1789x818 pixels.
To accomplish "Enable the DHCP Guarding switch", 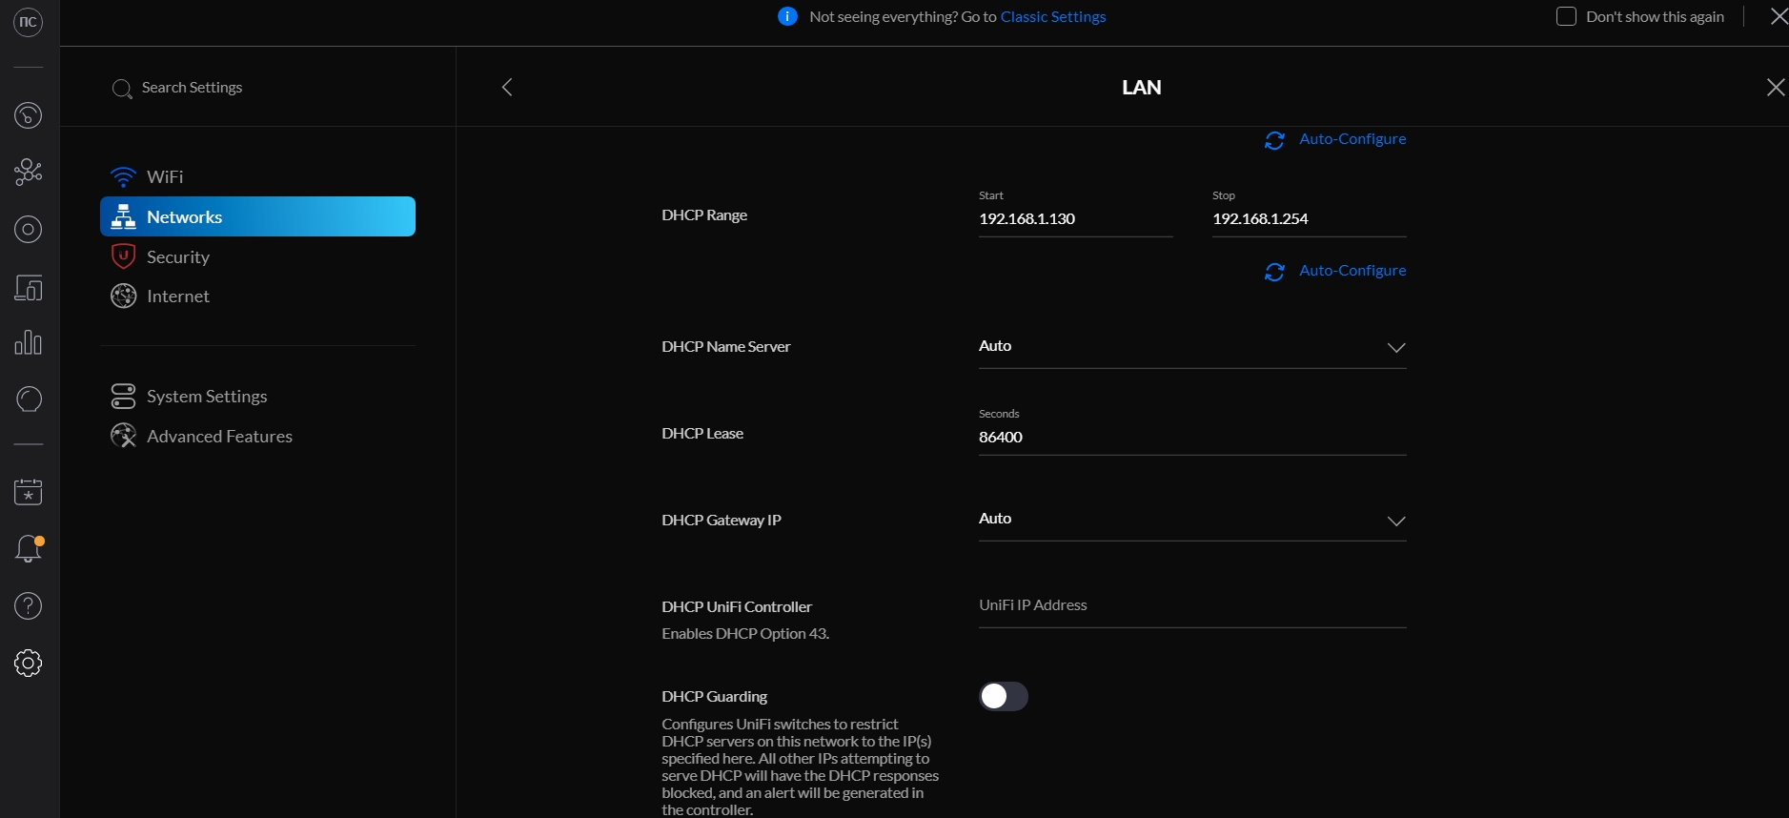I will pyautogui.click(x=1004, y=696).
